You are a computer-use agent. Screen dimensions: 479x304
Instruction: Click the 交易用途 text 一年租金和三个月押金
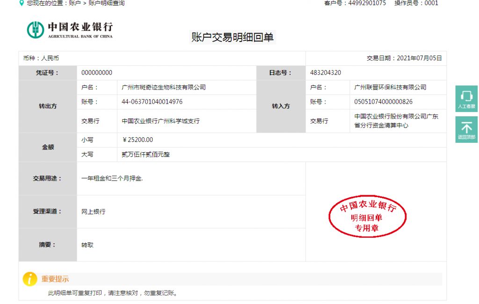point(112,178)
